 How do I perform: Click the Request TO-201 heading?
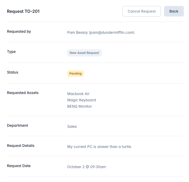coord(23,11)
